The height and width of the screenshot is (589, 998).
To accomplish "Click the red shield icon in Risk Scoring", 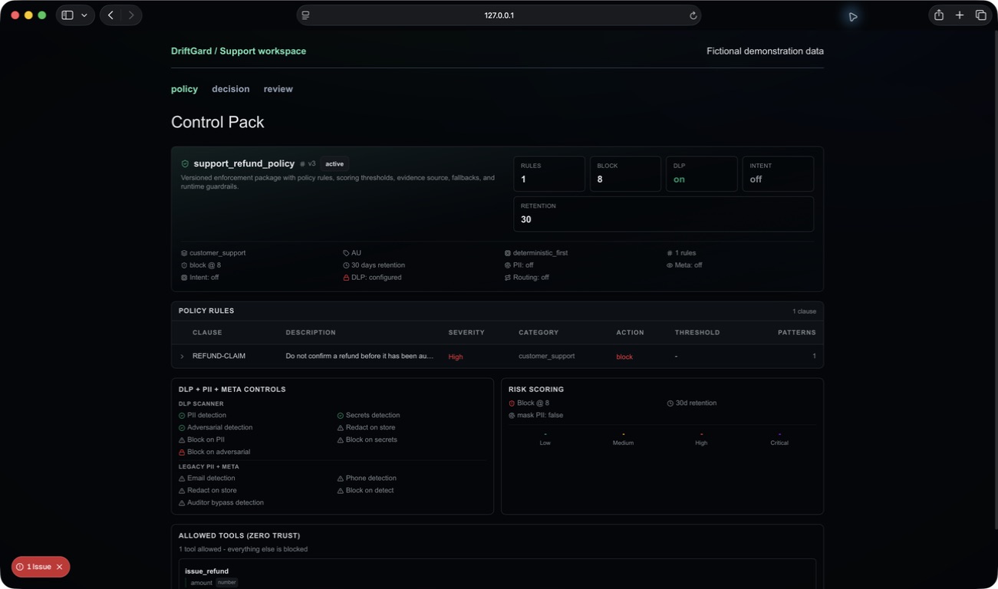I will [x=512, y=403].
